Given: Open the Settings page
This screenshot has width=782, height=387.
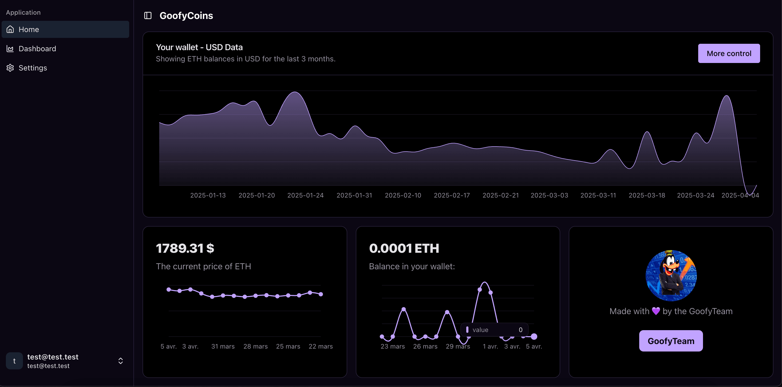Looking at the screenshot, I should click(33, 68).
